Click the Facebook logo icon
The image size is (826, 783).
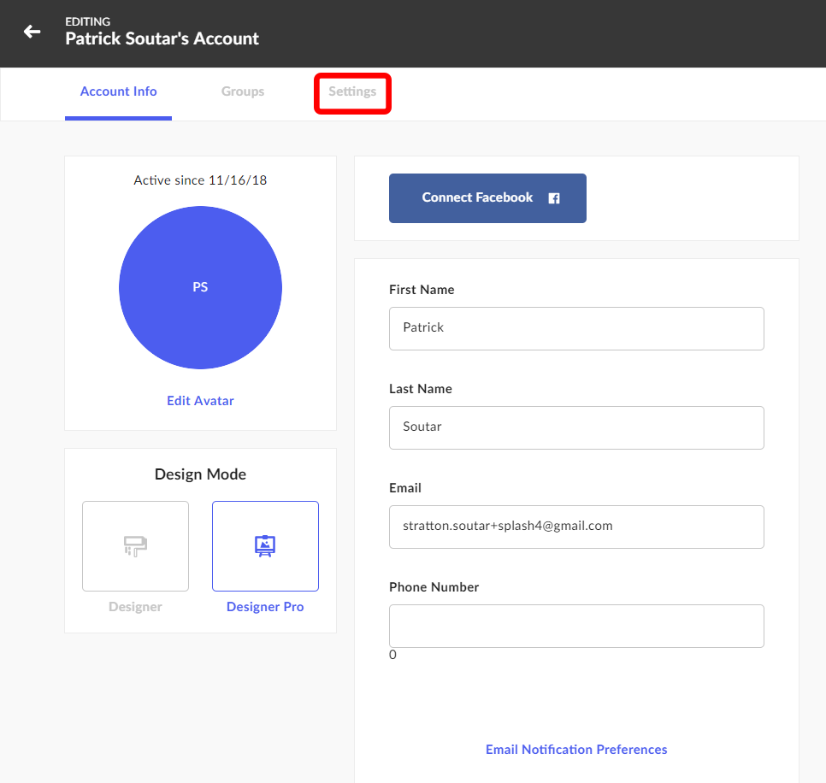coord(553,198)
